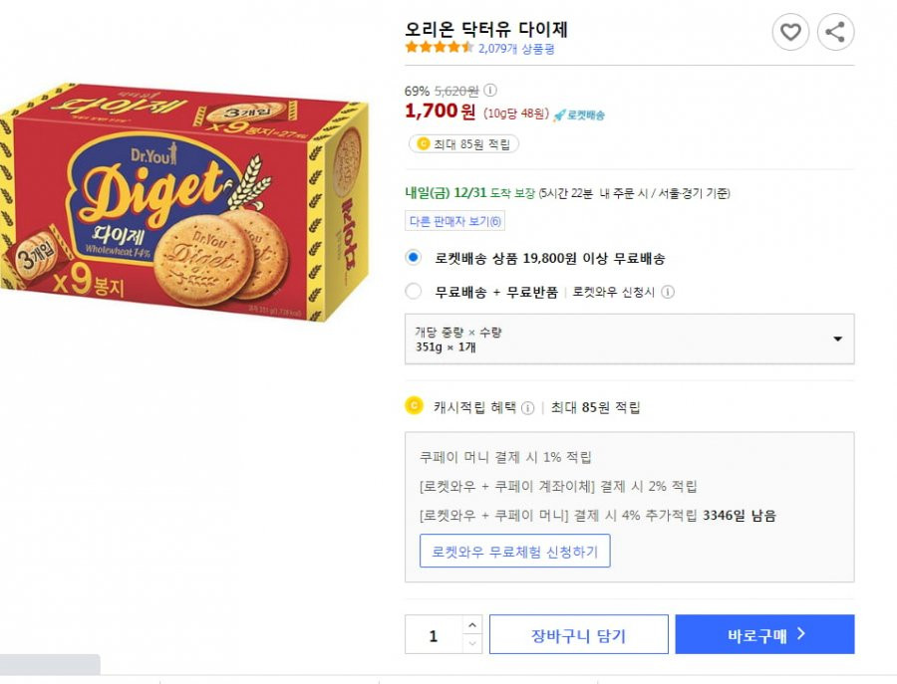Open 다른 판매자 보기(6) link

454,221
